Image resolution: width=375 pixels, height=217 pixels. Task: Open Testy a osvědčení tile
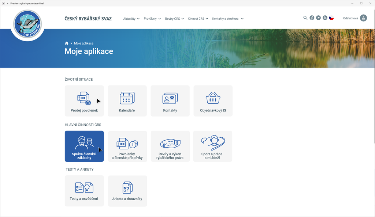click(84, 191)
